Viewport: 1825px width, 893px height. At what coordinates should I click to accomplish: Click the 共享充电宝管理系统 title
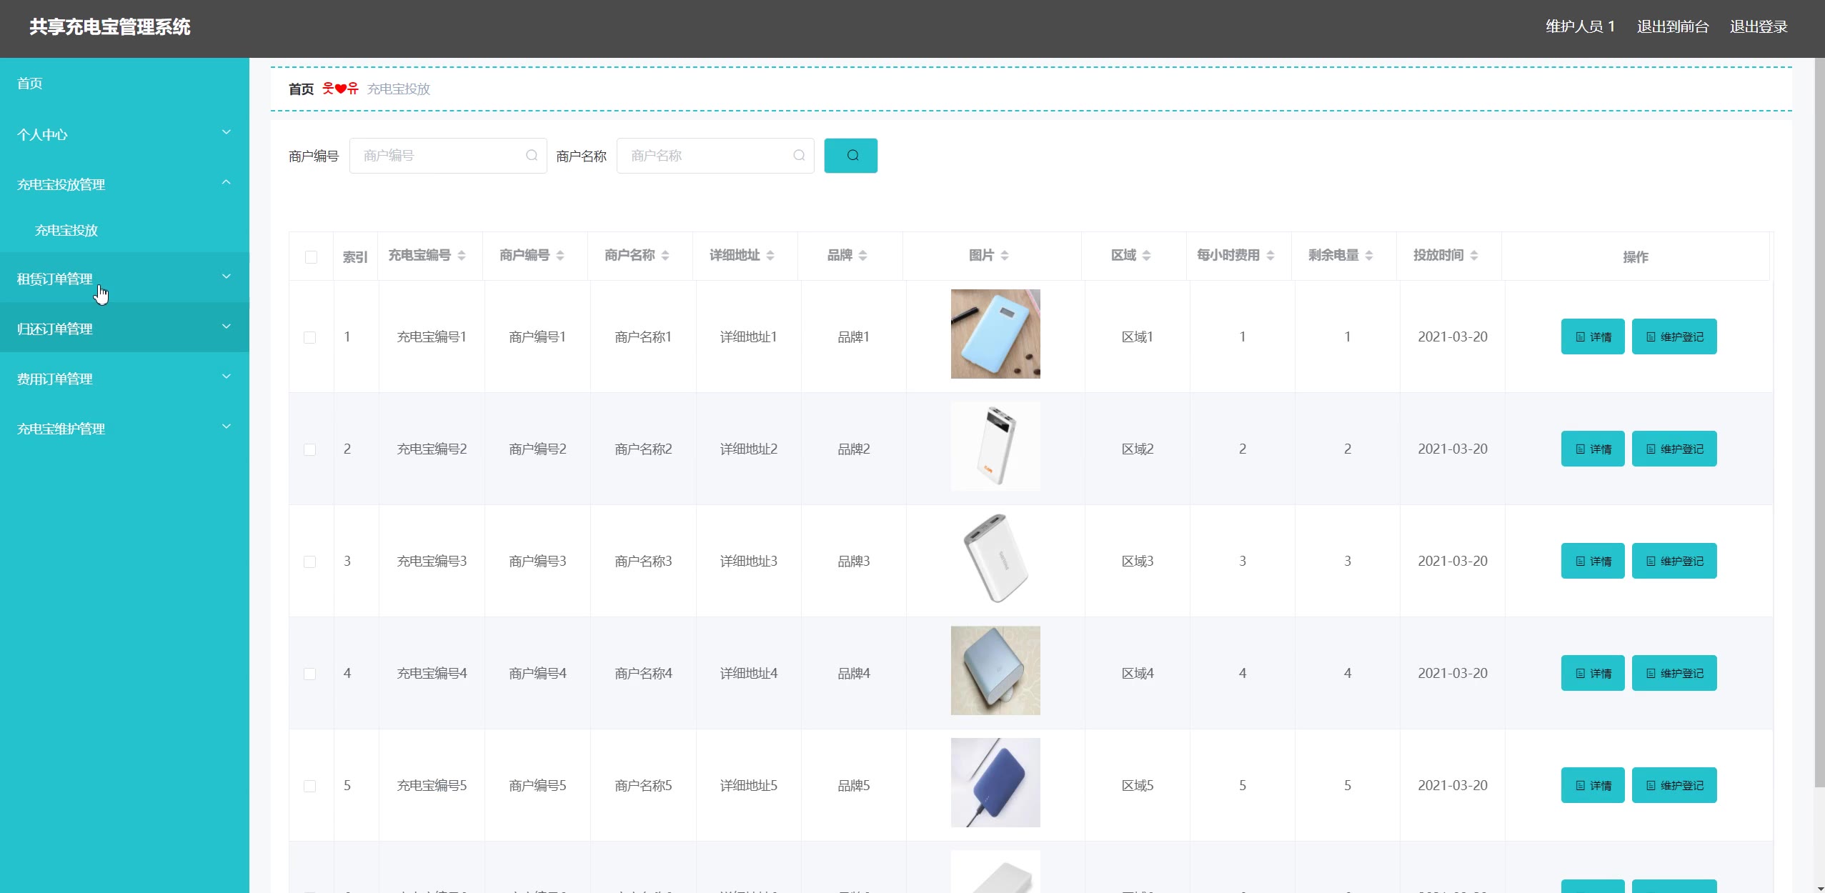click(x=110, y=27)
